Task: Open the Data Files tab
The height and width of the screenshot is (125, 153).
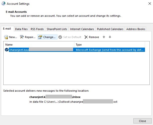Action: click(21, 29)
